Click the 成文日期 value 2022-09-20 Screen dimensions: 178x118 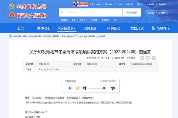(44, 64)
